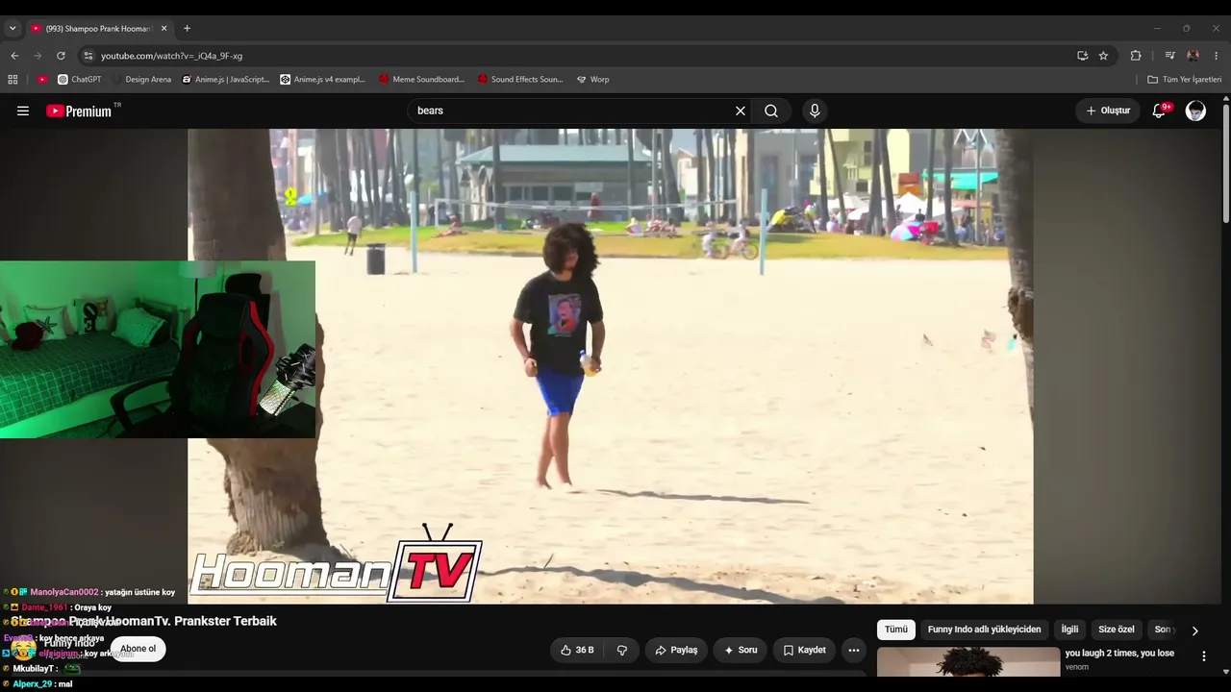Image resolution: width=1231 pixels, height=692 pixels.
Task: Open the Chrome three-dot menu
Action: pos(1217,56)
